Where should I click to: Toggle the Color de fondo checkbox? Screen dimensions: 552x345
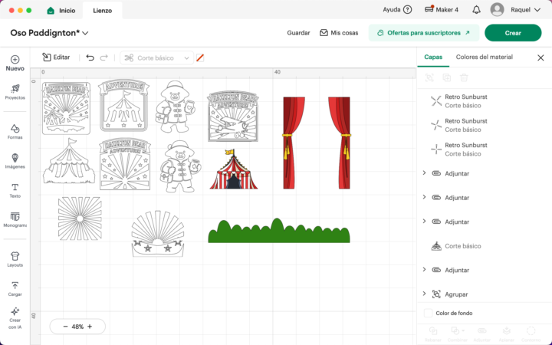[428, 313]
